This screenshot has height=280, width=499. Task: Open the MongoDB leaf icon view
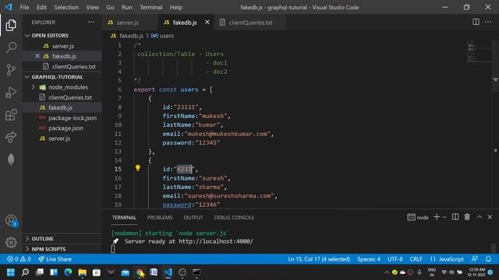coord(11,159)
